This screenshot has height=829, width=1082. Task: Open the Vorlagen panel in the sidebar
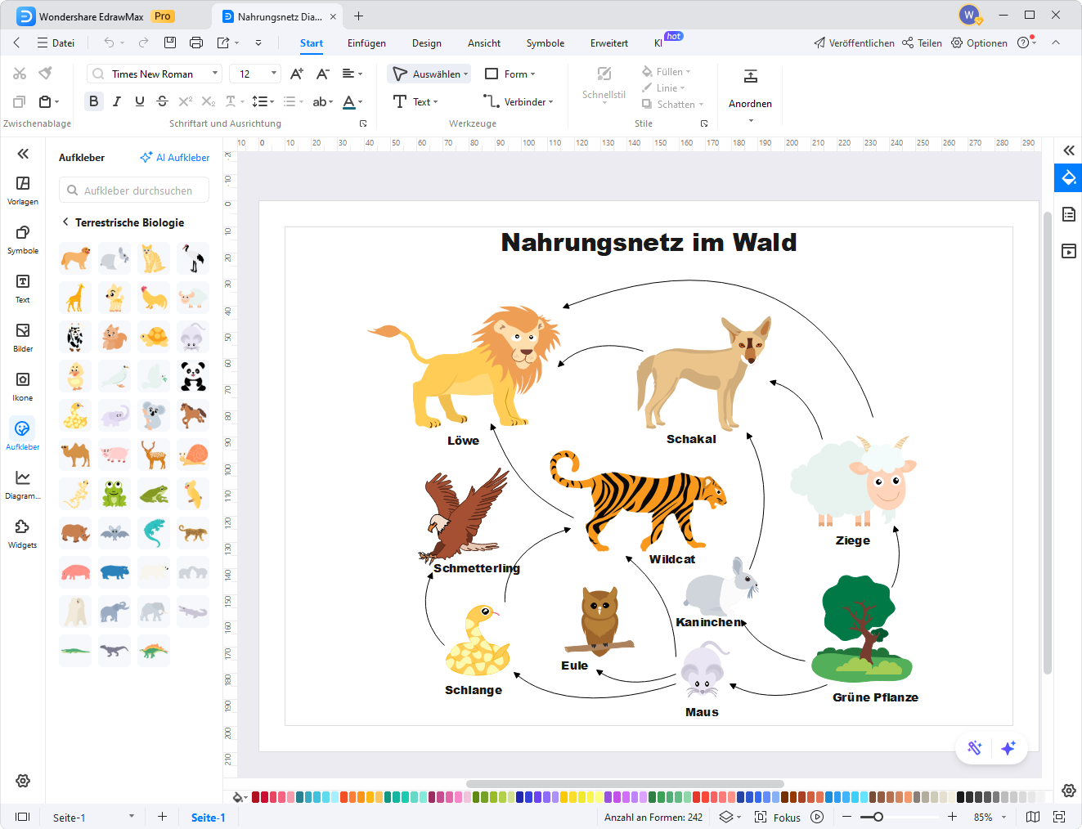pyautogui.click(x=22, y=189)
